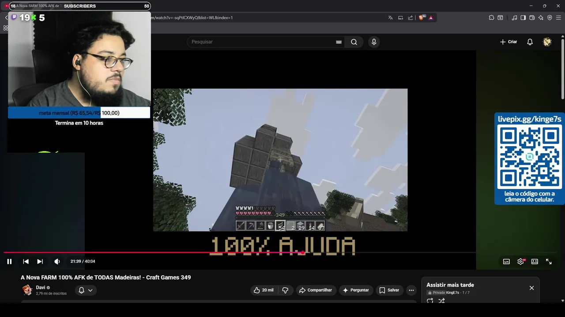
Task: Toggle playlist shuffle in Assistir mais tarde
Action: [x=441, y=301]
